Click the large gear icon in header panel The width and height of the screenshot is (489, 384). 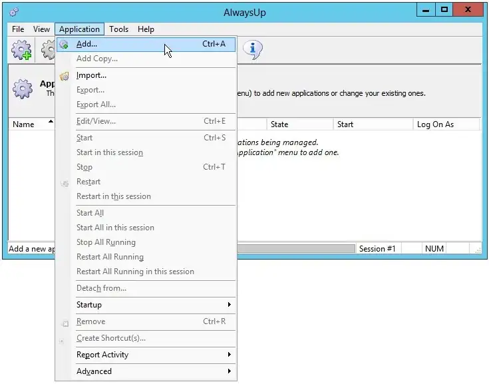[x=23, y=89]
